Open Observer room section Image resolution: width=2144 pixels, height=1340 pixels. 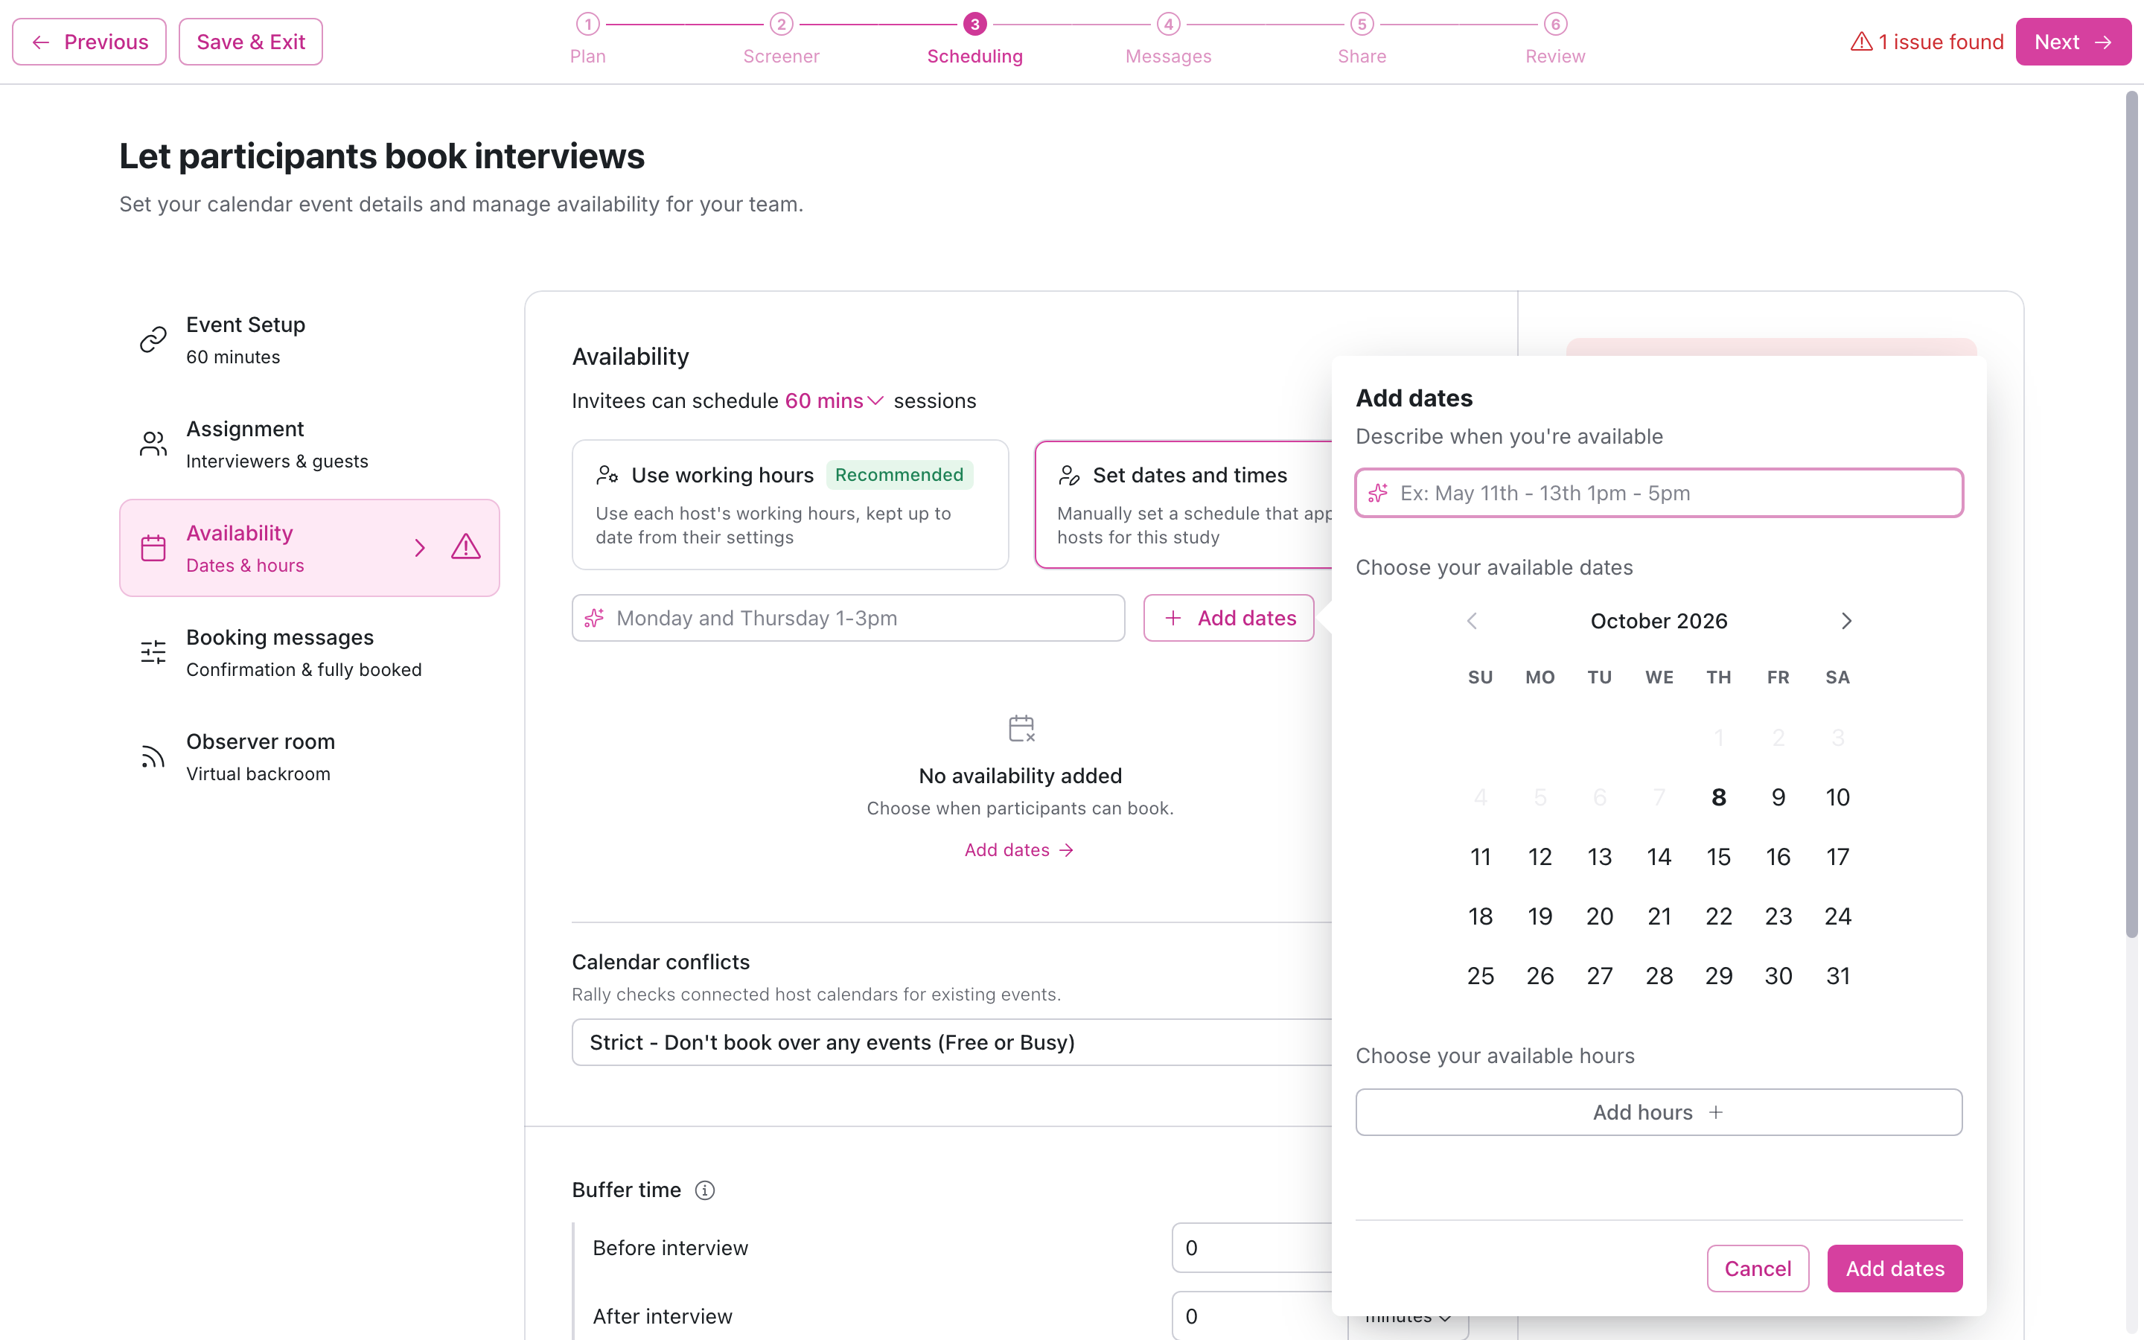(309, 756)
